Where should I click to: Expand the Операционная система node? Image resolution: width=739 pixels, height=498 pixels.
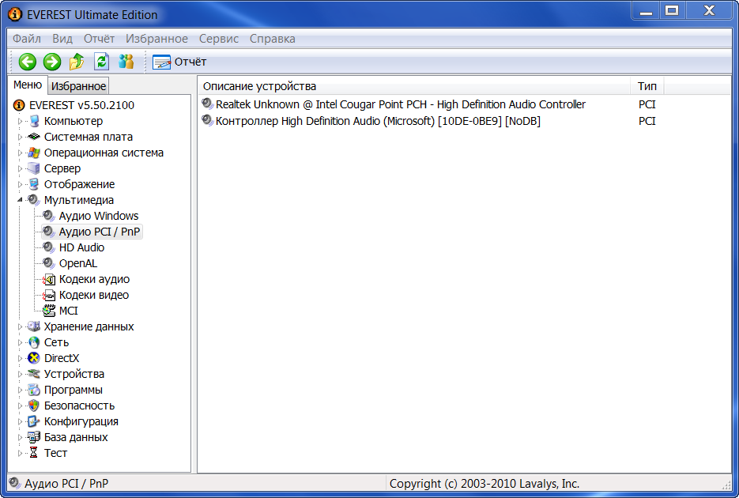[x=20, y=153]
